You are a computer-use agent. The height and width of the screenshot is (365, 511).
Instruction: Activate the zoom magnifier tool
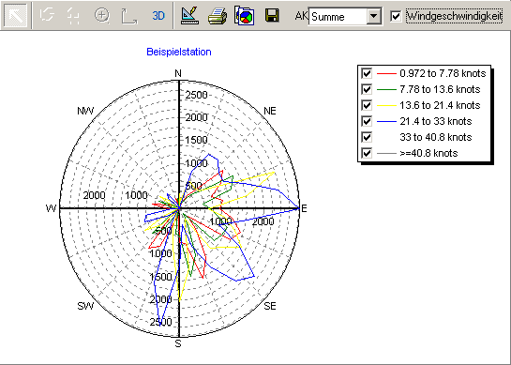click(x=101, y=15)
